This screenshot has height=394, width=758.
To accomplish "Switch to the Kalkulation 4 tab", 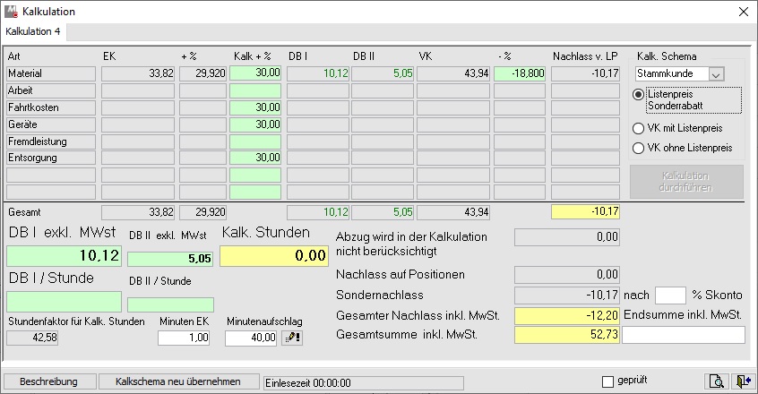I will click(x=33, y=31).
